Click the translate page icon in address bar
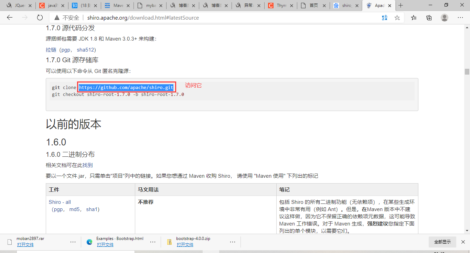The width and height of the screenshot is (470, 253). point(385,18)
